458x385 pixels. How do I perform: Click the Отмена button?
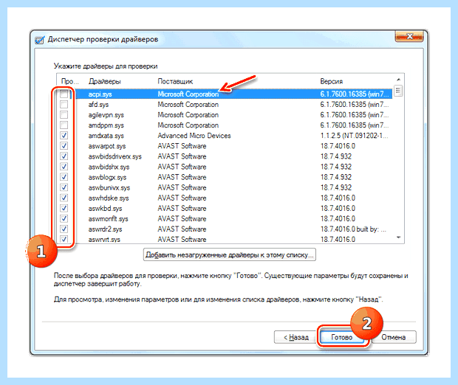click(394, 338)
